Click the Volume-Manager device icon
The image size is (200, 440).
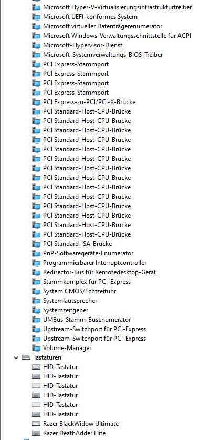(x=36, y=348)
